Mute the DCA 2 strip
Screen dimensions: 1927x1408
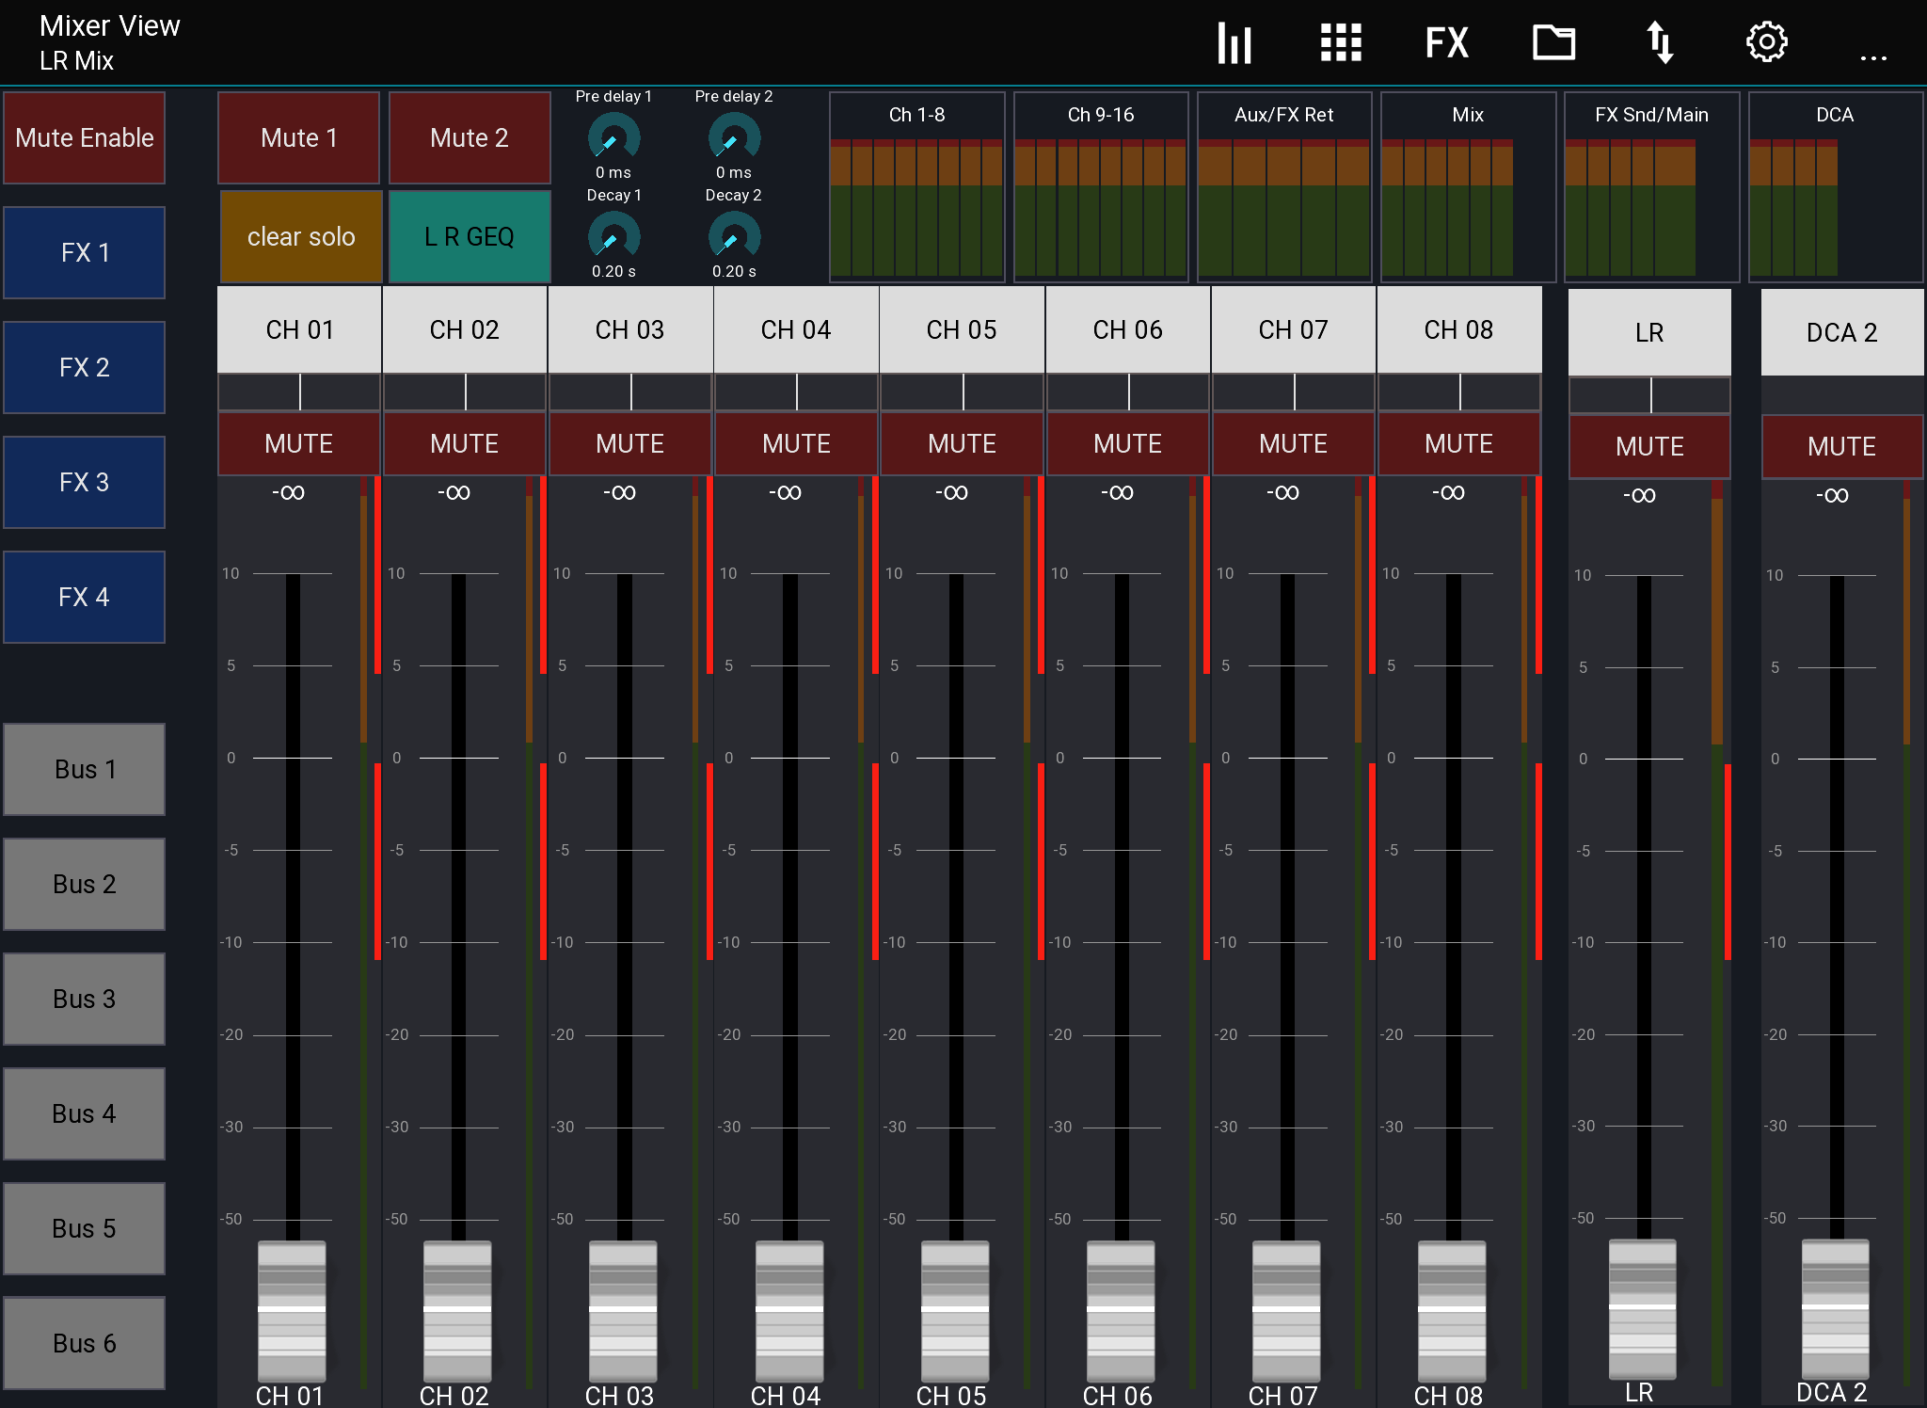pyautogui.click(x=1840, y=447)
